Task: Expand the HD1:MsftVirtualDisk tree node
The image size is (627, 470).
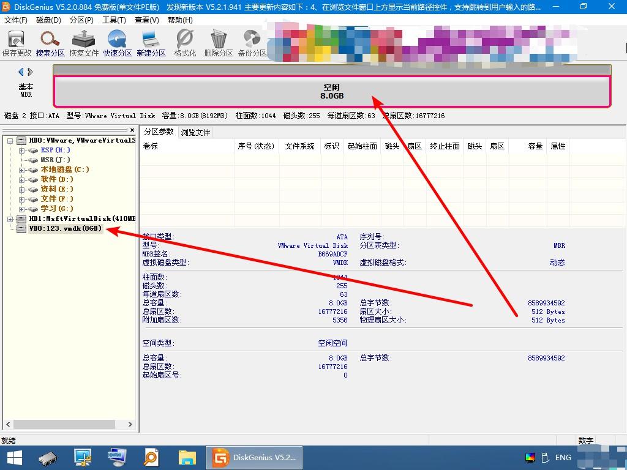Action: click(10, 218)
